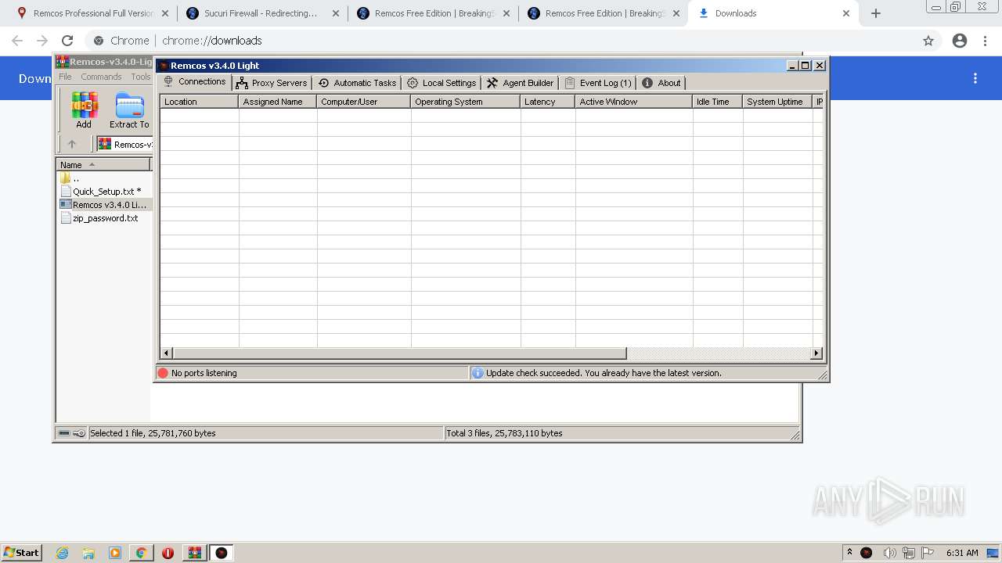Select Quick_Setup.txt in the archive

101,192
